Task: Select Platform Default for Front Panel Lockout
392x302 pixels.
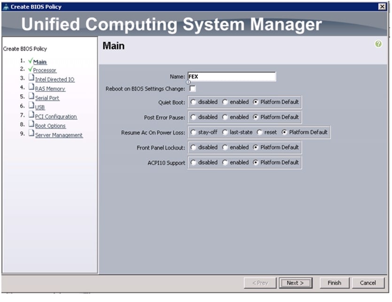Action: tap(255, 147)
